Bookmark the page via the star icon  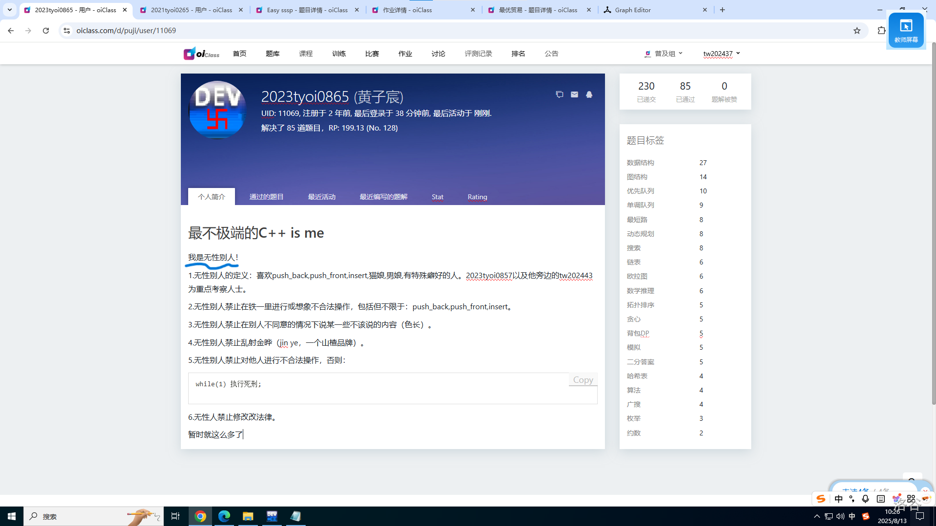pyautogui.click(x=857, y=30)
